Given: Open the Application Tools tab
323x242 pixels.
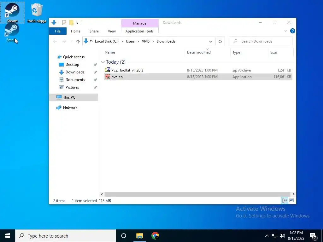Looking at the screenshot, I should tap(139, 31).
